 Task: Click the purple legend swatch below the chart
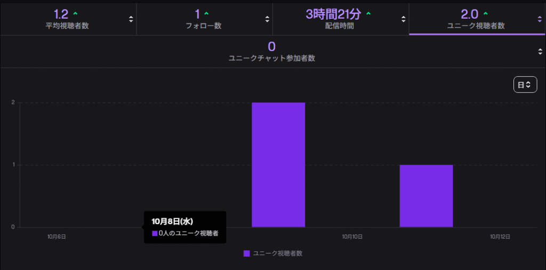click(x=246, y=253)
